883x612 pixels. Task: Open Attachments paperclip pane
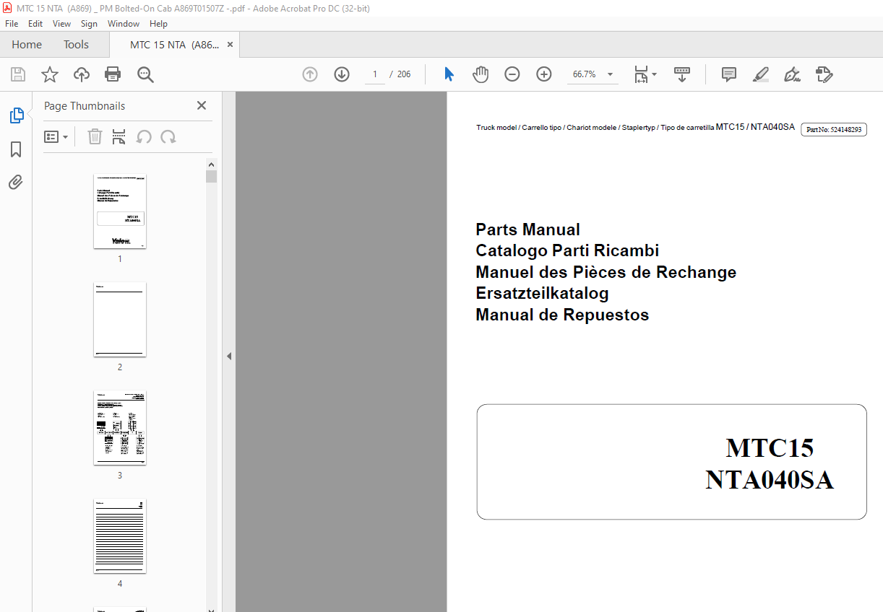(x=16, y=182)
